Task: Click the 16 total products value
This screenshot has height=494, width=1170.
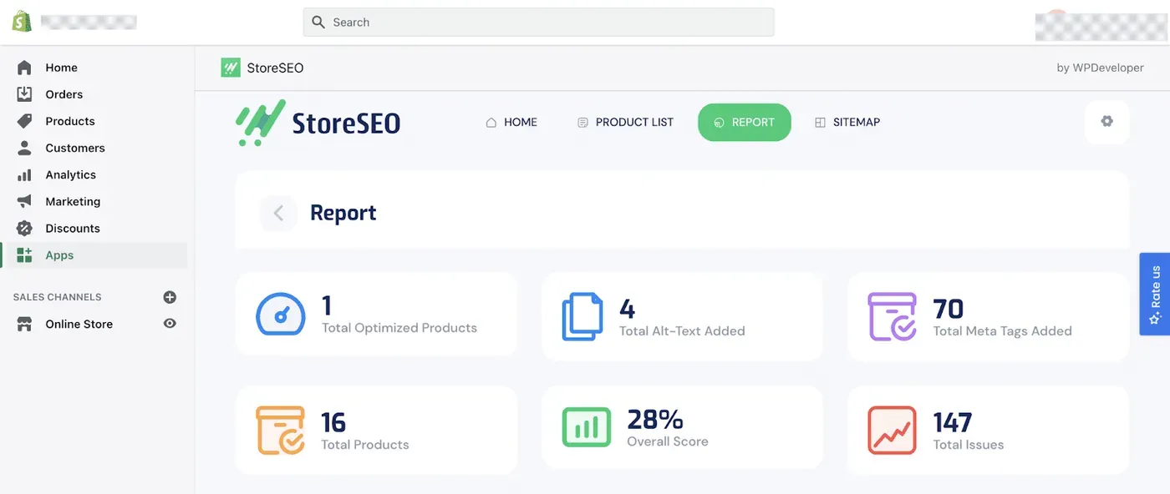Action: (333, 422)
